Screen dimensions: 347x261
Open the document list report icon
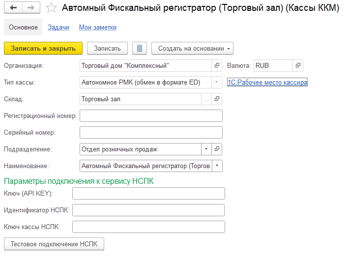tap(140, 48)
